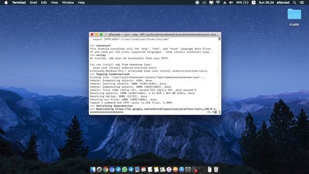
Task: Click the 'Tapping homebrew/cask' line
Action: pyautogui.click(x=110, y=74)
